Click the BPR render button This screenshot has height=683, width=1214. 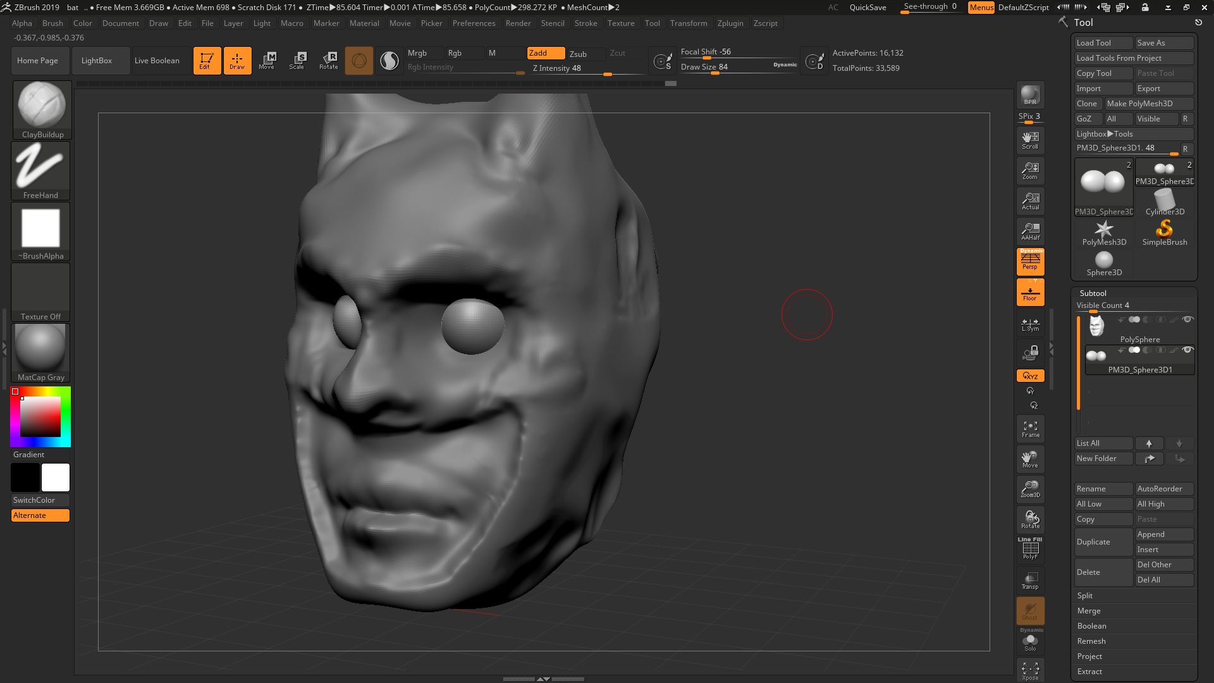pos(1030,95)
